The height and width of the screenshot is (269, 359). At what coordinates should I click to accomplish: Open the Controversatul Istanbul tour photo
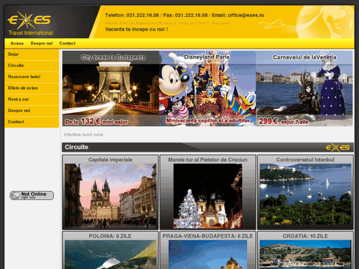[305, 194]
